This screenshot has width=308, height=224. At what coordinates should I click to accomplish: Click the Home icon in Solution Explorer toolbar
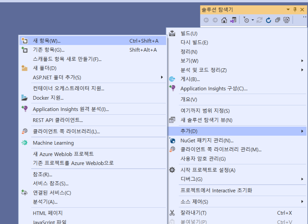point(224,20)
